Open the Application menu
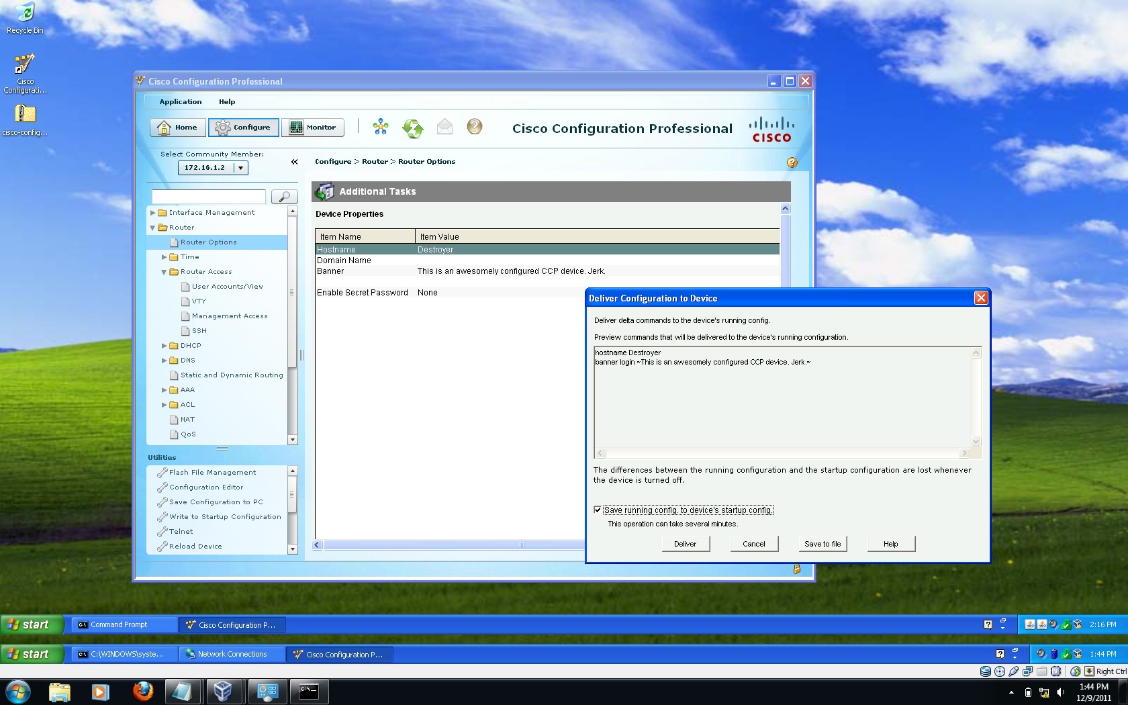The height and width of the screenshot is (705, 1128). click(x=181, y=102)
